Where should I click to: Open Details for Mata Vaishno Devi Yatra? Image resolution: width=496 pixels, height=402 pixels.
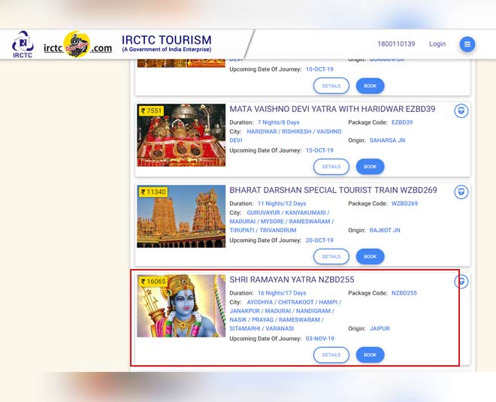331,167
